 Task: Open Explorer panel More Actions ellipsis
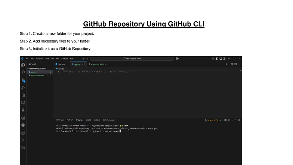50,64
